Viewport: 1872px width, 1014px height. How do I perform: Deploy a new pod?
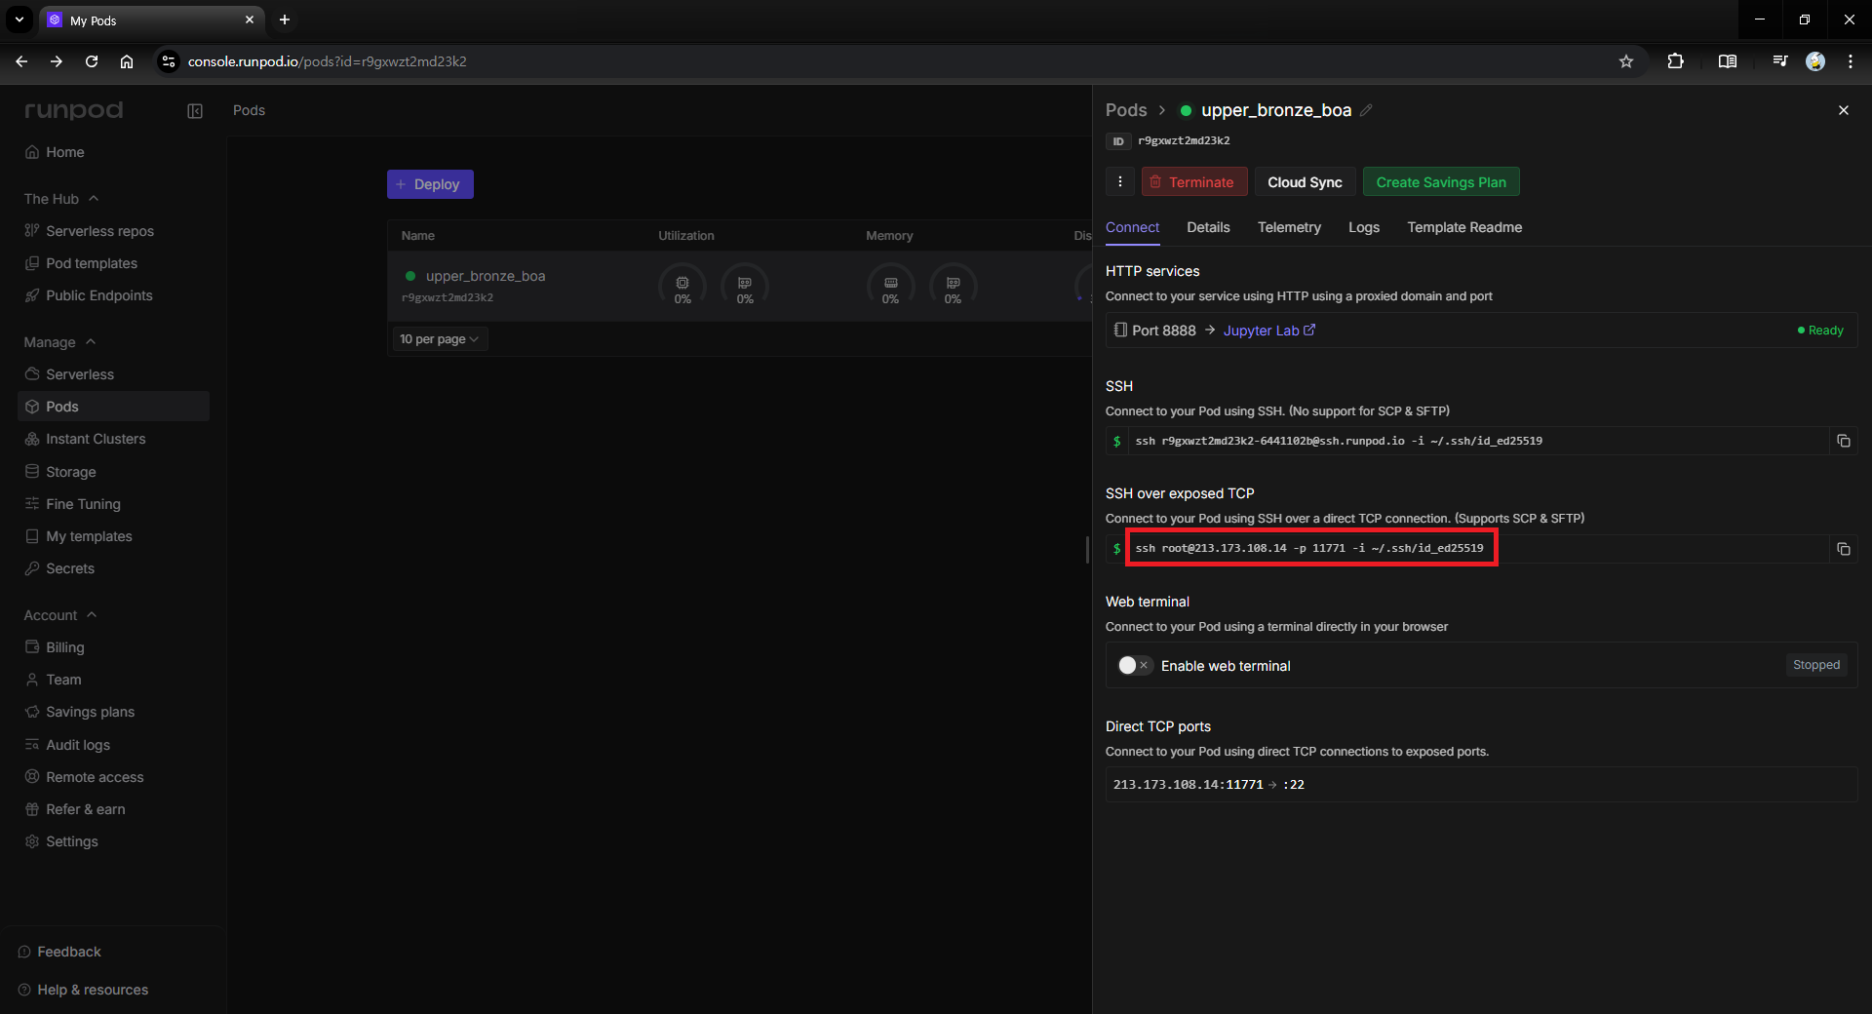coord(430,184)
